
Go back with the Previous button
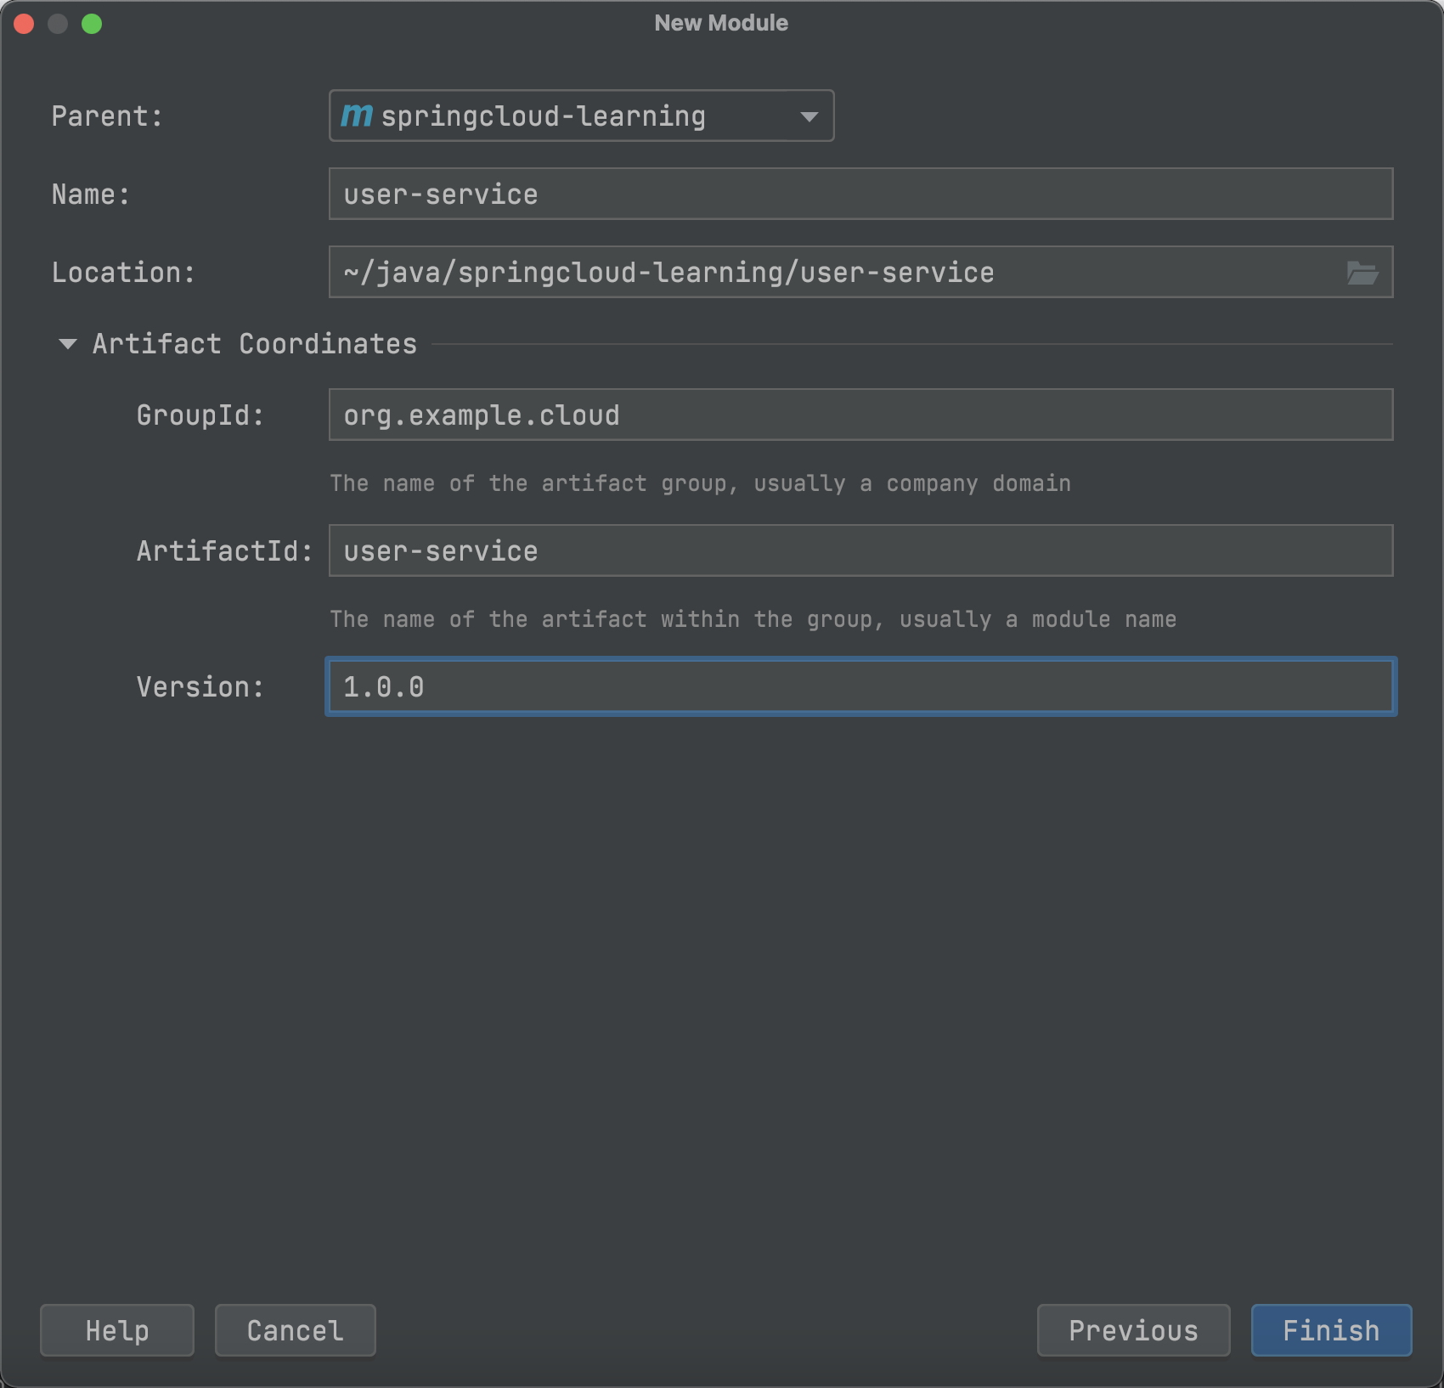(1132, 1330)
